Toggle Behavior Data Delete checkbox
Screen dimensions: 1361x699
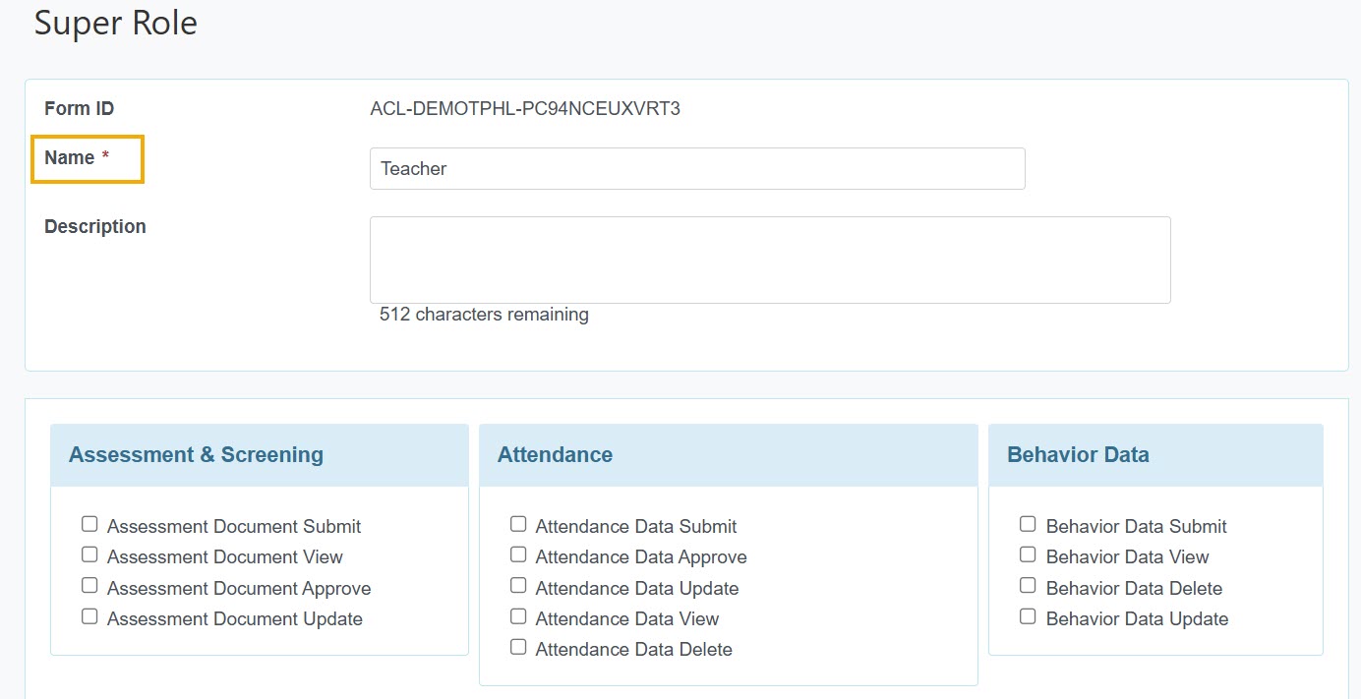point(1028,586)
